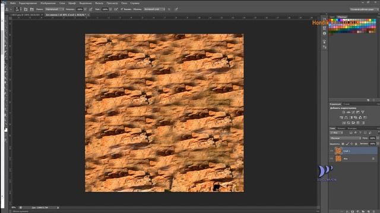Add a Brightness/Contrast adjustment layer
The height and width of the screenshot is (213, 380).
pos(343,112)
